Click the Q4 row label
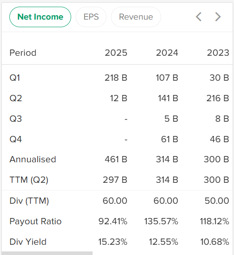The image size is (234, 255). (x=16, y=139)
